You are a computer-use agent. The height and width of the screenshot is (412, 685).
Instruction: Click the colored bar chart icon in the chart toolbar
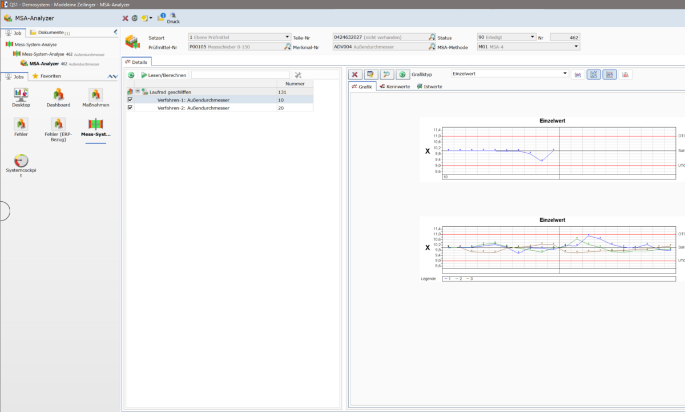[x=625, y=75]
